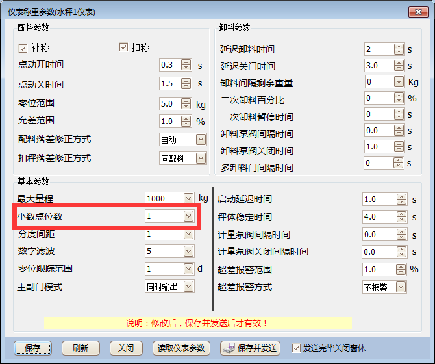This screenshot has width=435, height=364.
Task: Close the 仪表称重参数 dialog window
Action: coord(418,12)
